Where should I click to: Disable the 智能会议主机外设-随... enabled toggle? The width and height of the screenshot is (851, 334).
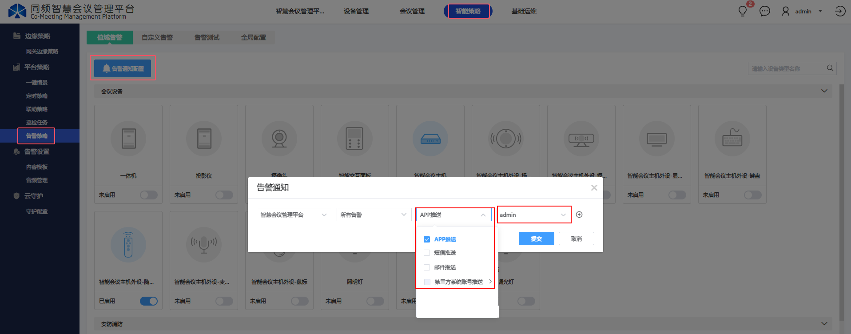click(149, 301)
